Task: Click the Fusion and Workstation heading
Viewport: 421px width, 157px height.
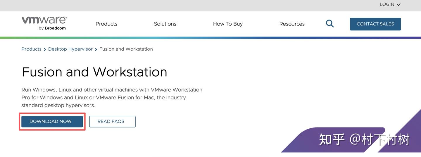Action: [x=94, y=72]
